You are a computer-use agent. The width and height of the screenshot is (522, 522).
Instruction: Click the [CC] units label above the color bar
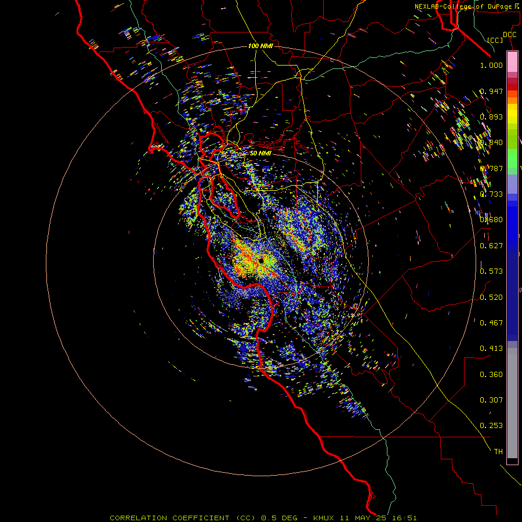click(495, 40)
